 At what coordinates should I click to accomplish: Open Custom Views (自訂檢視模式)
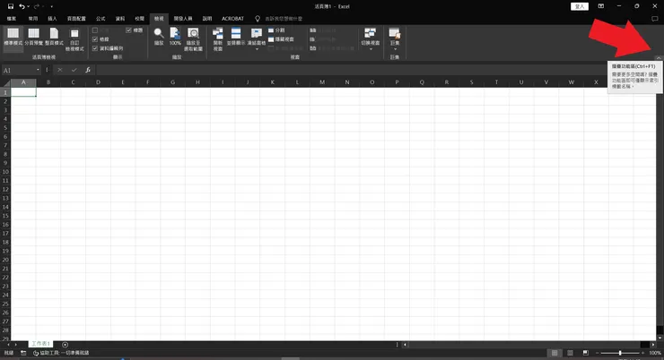[74, 39]
